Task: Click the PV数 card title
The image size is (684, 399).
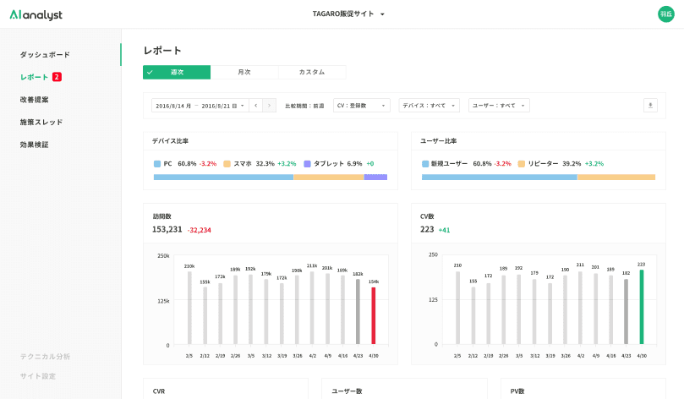Action: point(517,391)
